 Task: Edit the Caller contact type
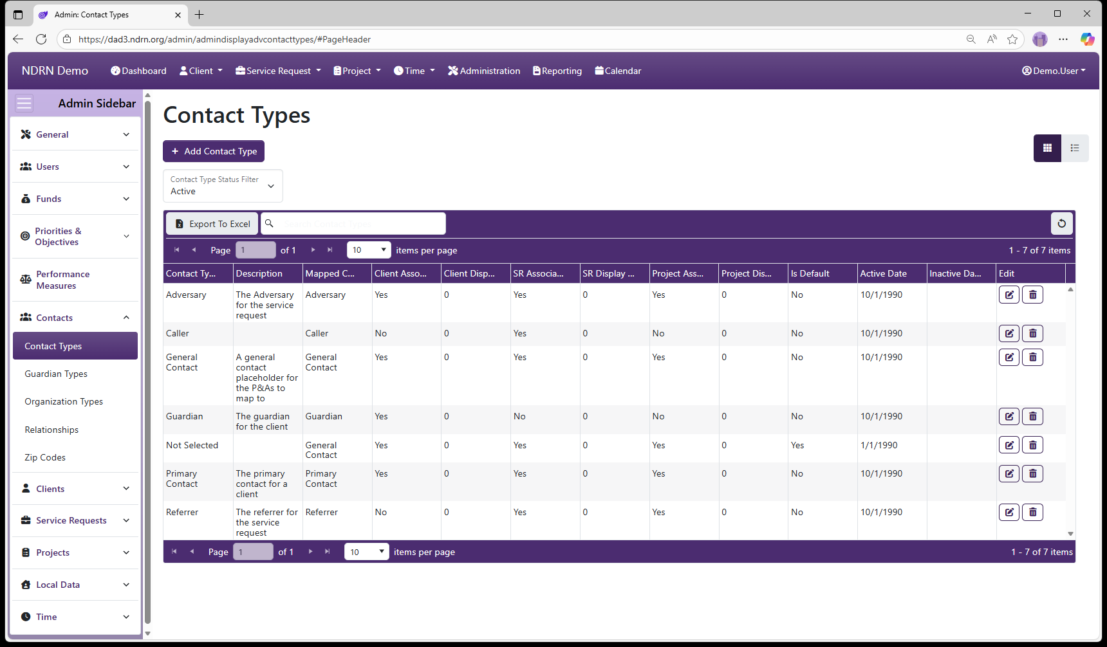tap(1009, 333)
